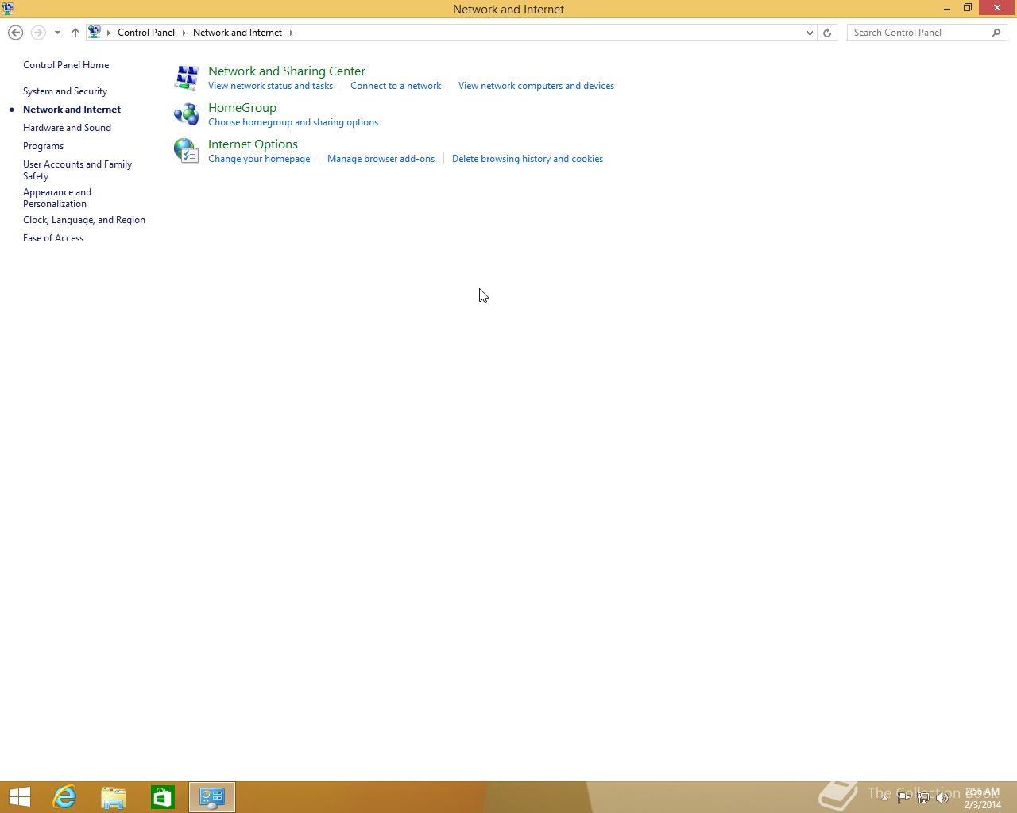Open System and Security category
The width and height of the screenshot is (1017, 813).
click(65, 91)
